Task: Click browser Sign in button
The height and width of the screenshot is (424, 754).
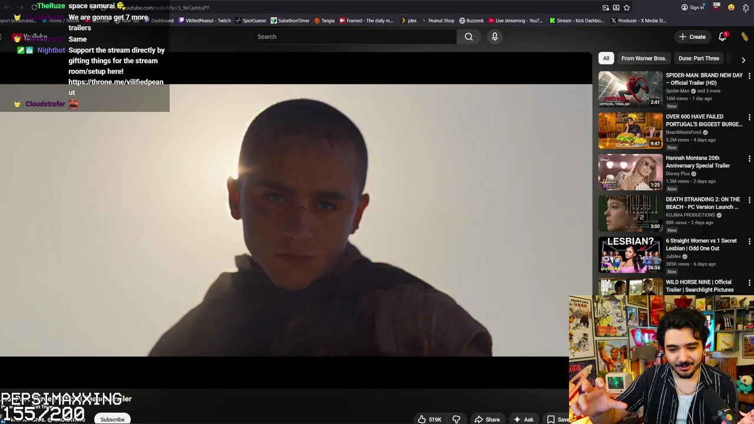Action: [x=692, y=8]
